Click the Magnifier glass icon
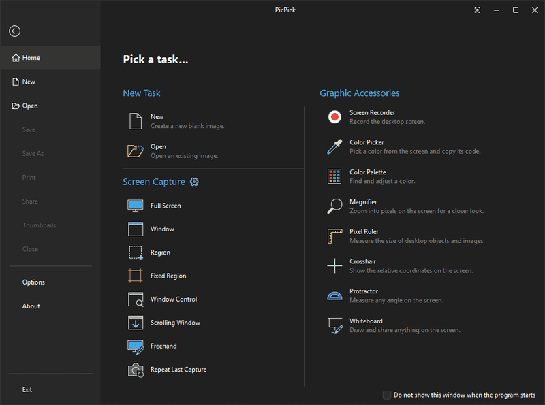Screen dimensions: 545x405 [334, 206]
